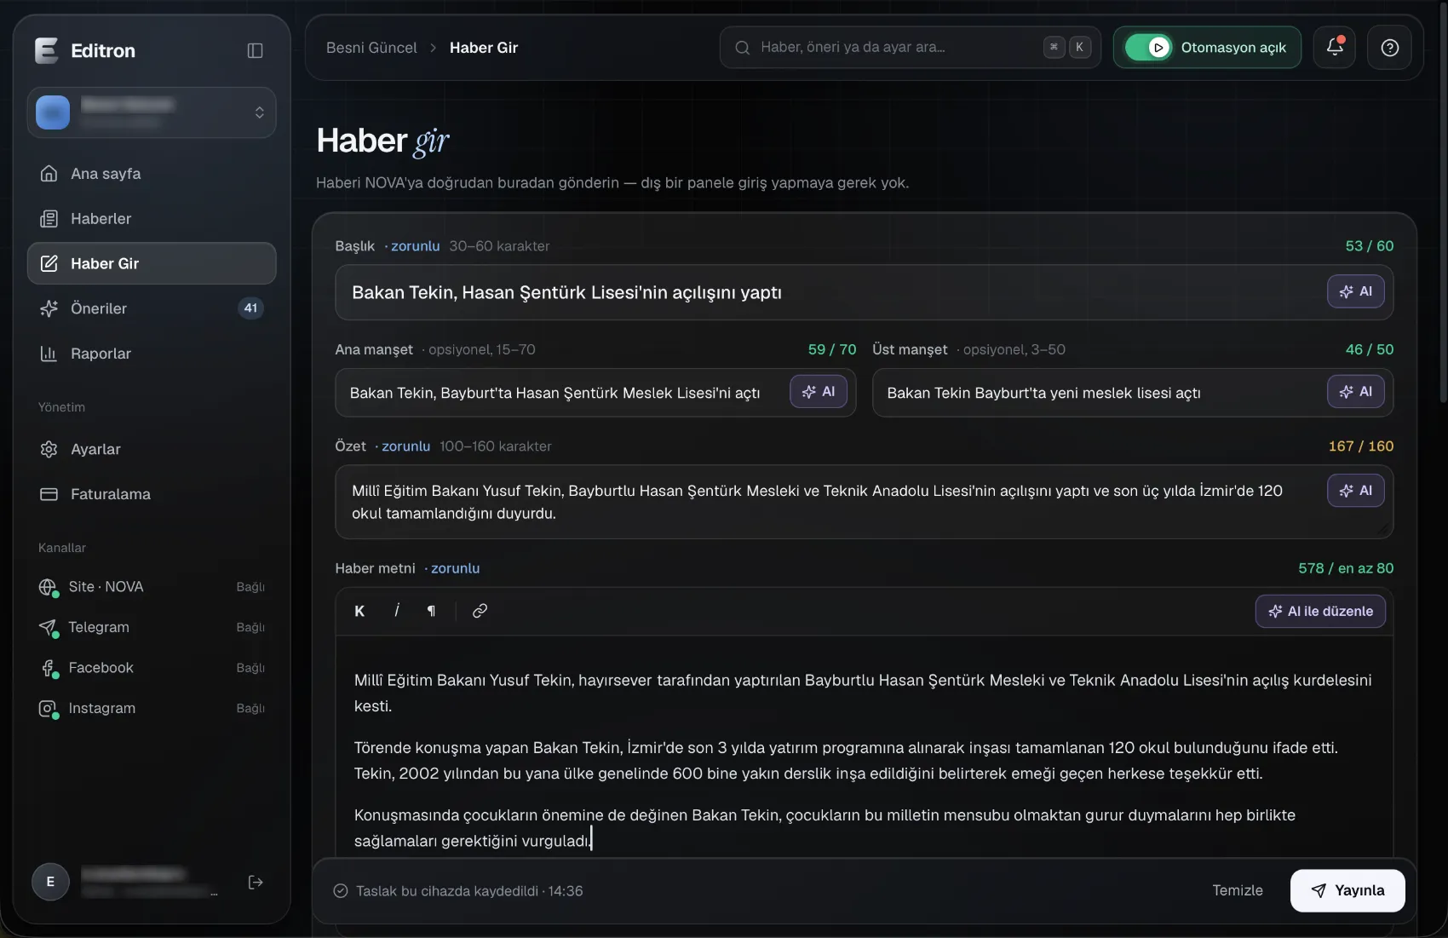1448x938 pixels.
Task: Click the paragraph pilcrow icon
Action: [x=431, y=611]
